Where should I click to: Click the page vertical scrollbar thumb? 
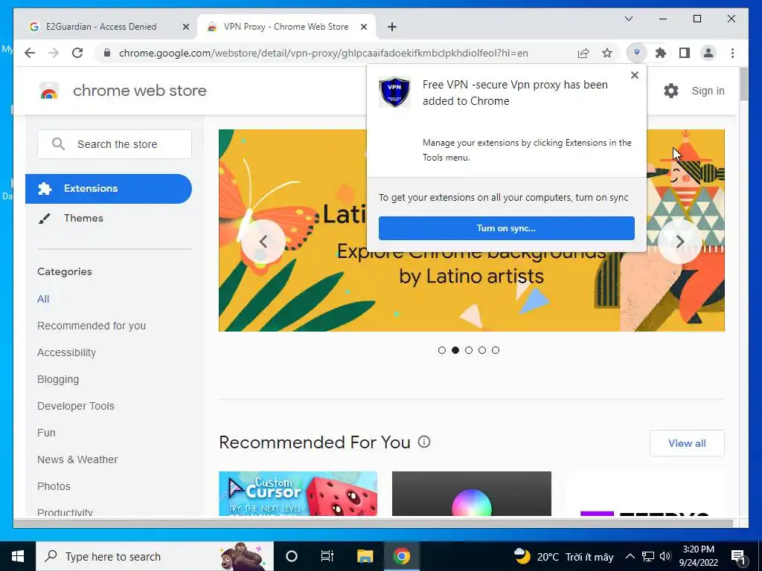pos(743,84)
